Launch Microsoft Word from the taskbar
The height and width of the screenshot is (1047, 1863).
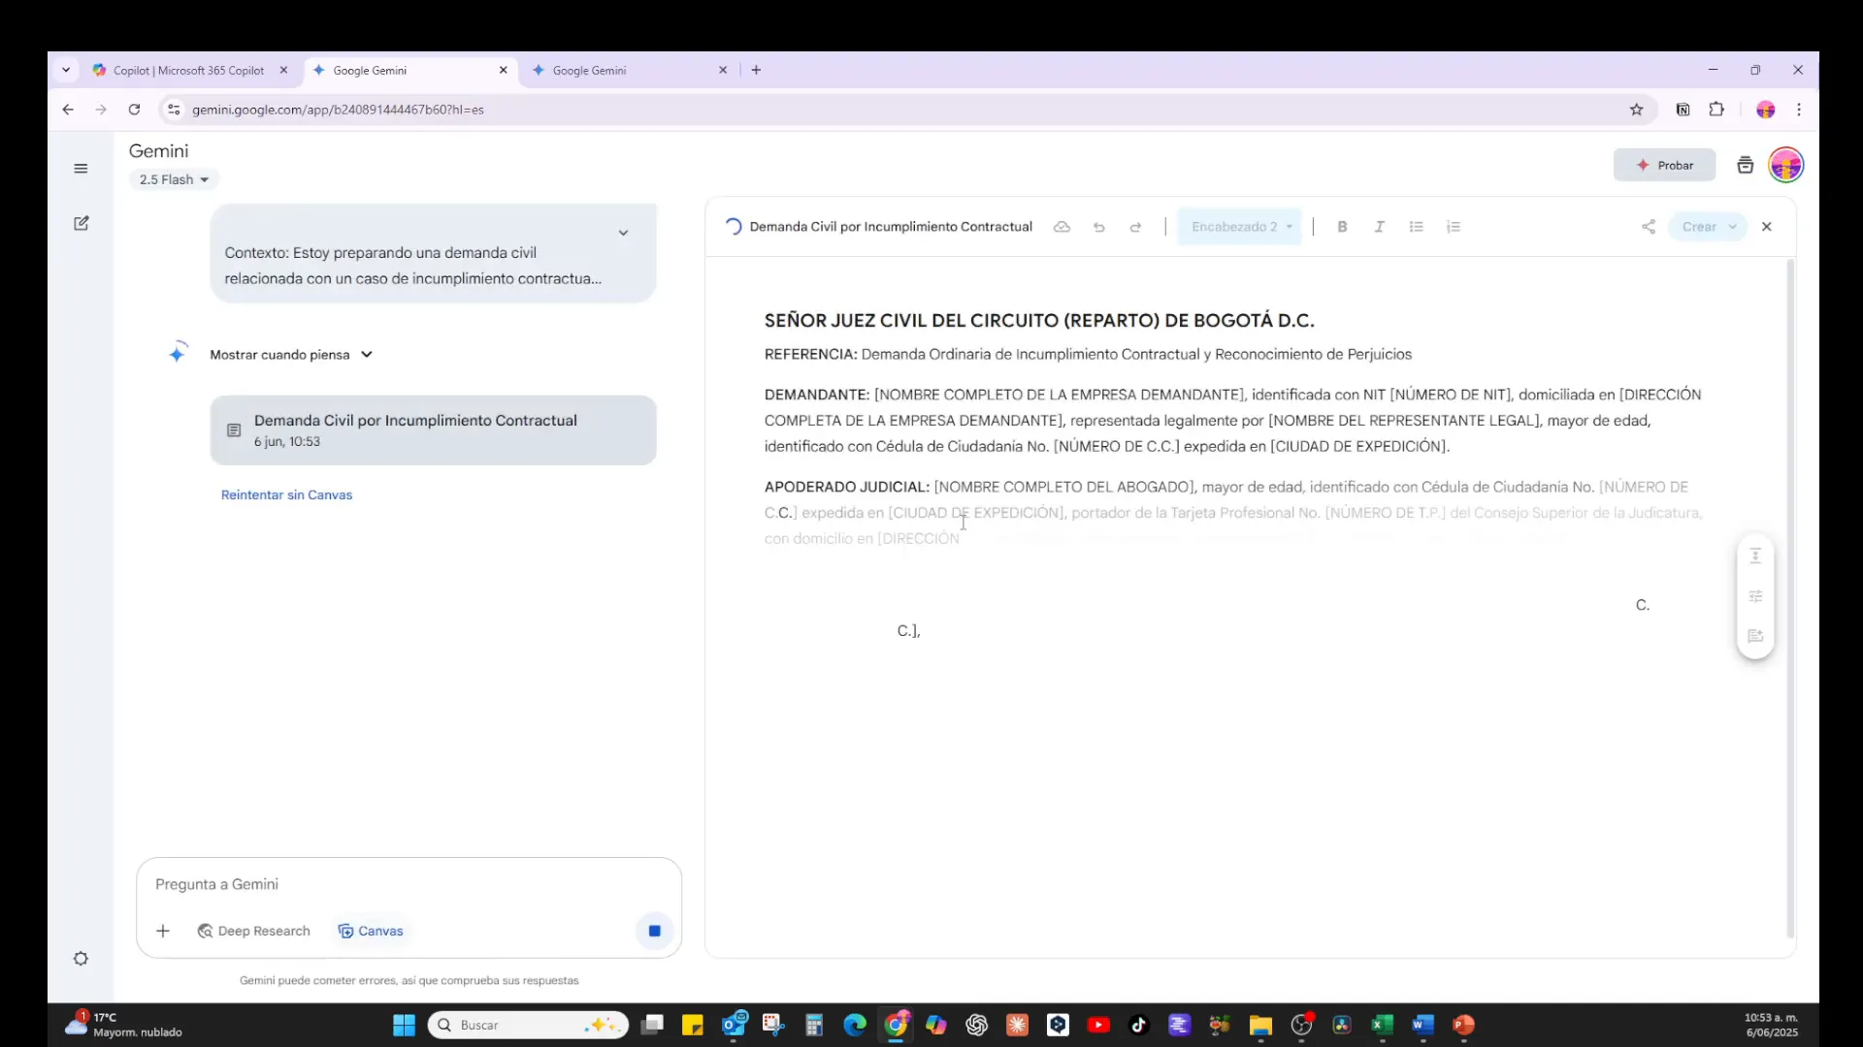click(1422, 1024)
